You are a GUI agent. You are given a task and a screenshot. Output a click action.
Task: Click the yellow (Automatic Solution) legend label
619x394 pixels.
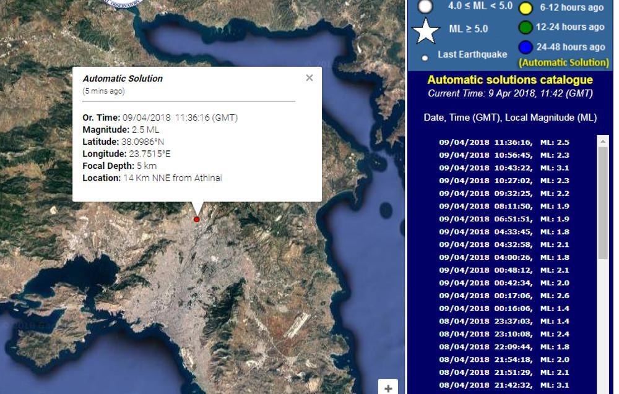563,62
